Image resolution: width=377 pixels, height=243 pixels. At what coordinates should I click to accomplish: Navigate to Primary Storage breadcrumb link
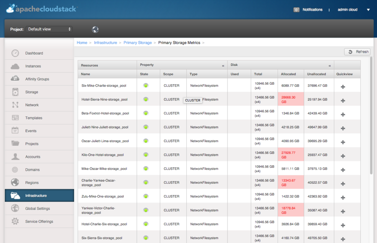pos(138,42)
